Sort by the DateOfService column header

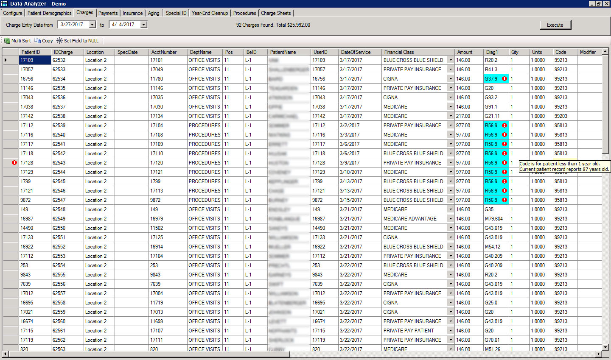(360, 52)
